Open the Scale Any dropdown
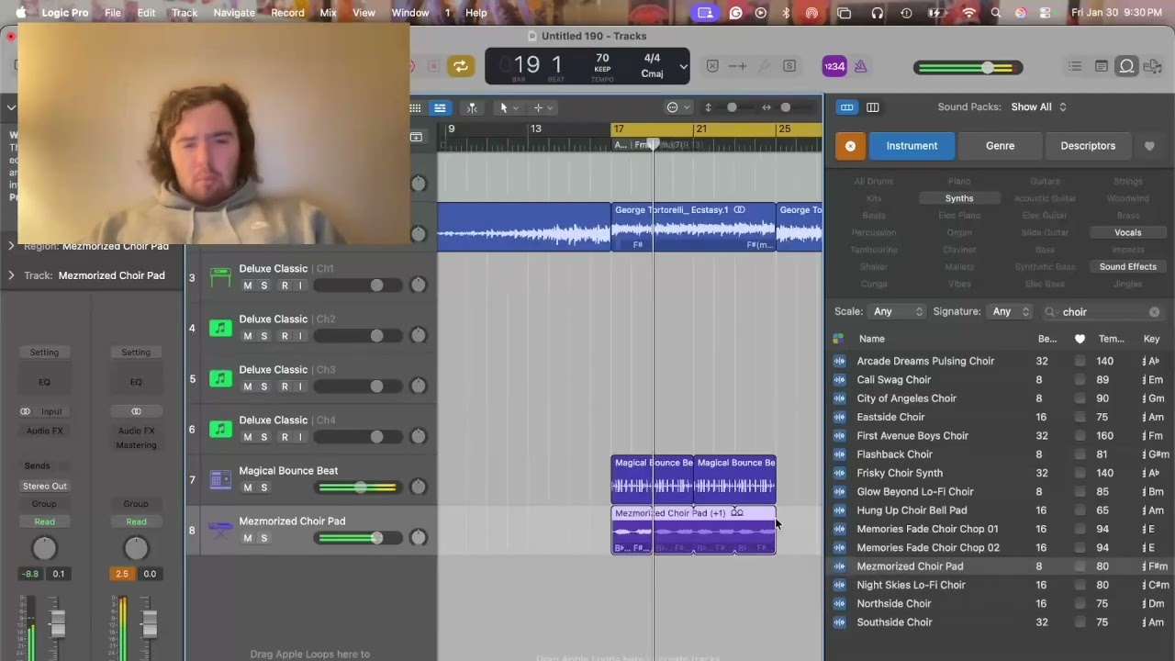Viewport: 1175px width, 661px height. 897,312
